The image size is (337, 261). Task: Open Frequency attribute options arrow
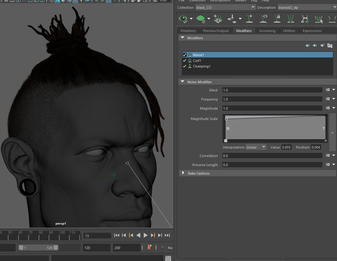pyautogui.click(x=334, y=99)
